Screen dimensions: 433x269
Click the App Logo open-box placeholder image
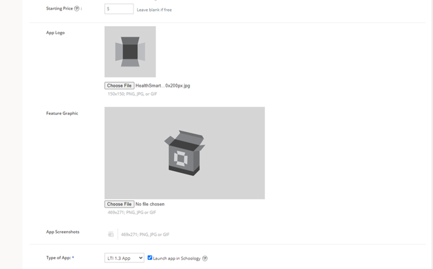pos(130,52)
